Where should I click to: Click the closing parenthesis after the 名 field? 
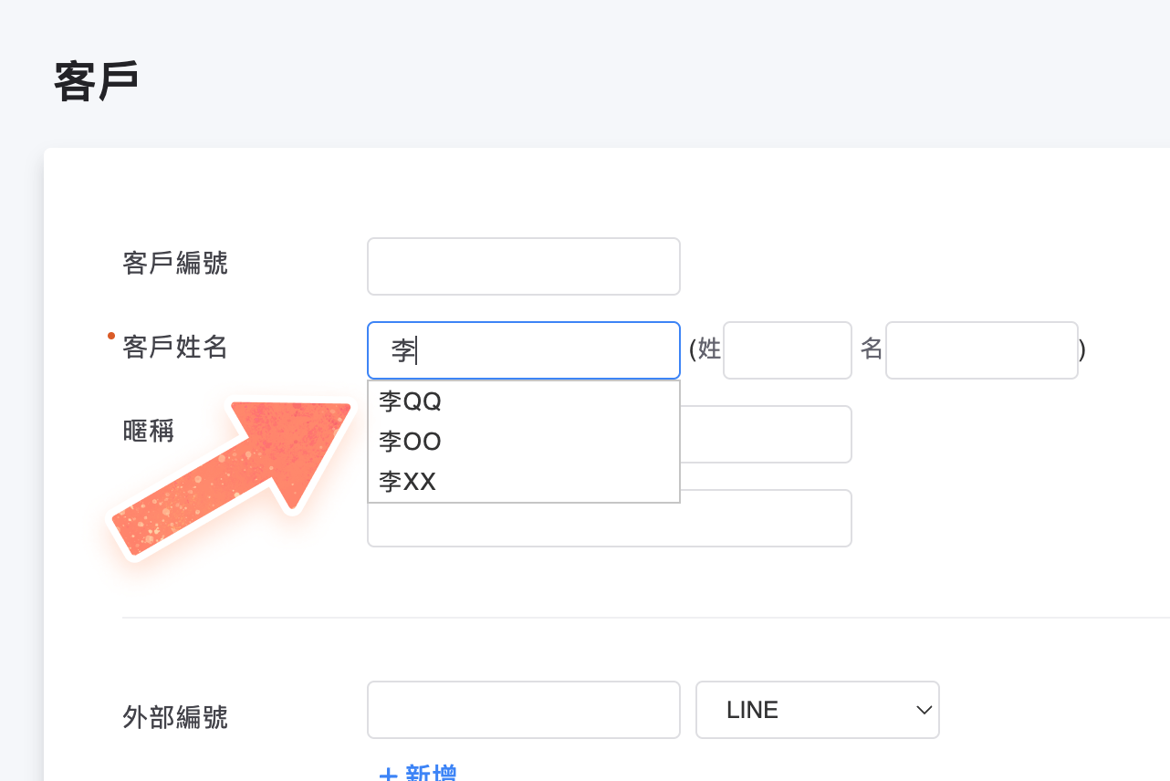(x=1082, y=350)
